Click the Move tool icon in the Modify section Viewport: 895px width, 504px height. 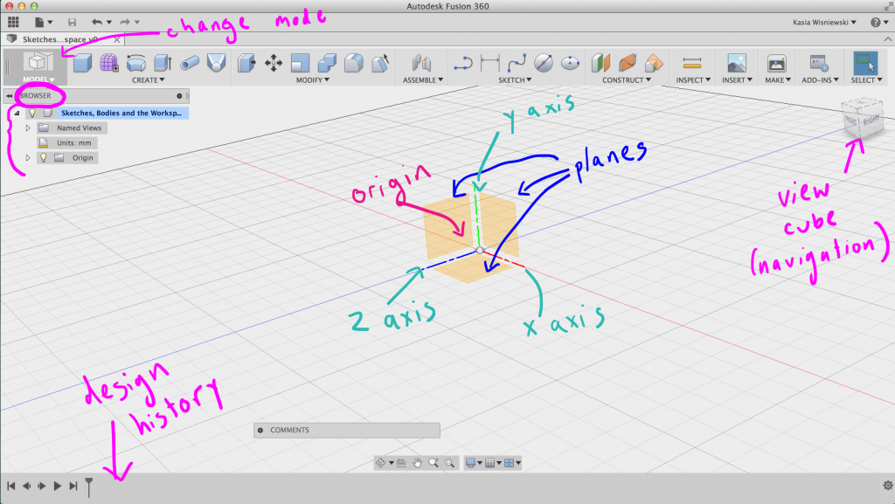273,63
